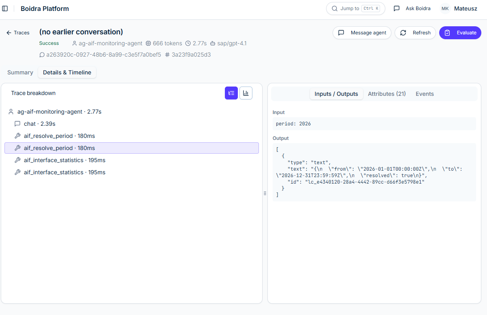Open the Mateusz user menu
The image size is (487, 315).
[459, 8]
